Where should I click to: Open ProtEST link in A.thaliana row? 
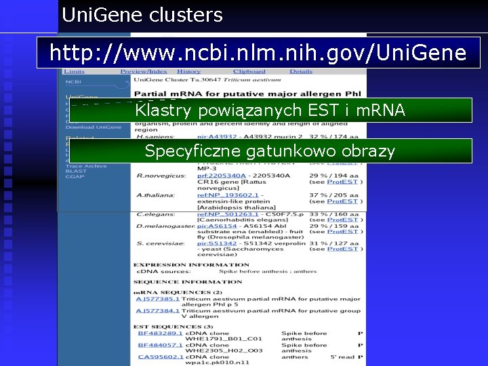pyautogui.click(x=342, y=201)
